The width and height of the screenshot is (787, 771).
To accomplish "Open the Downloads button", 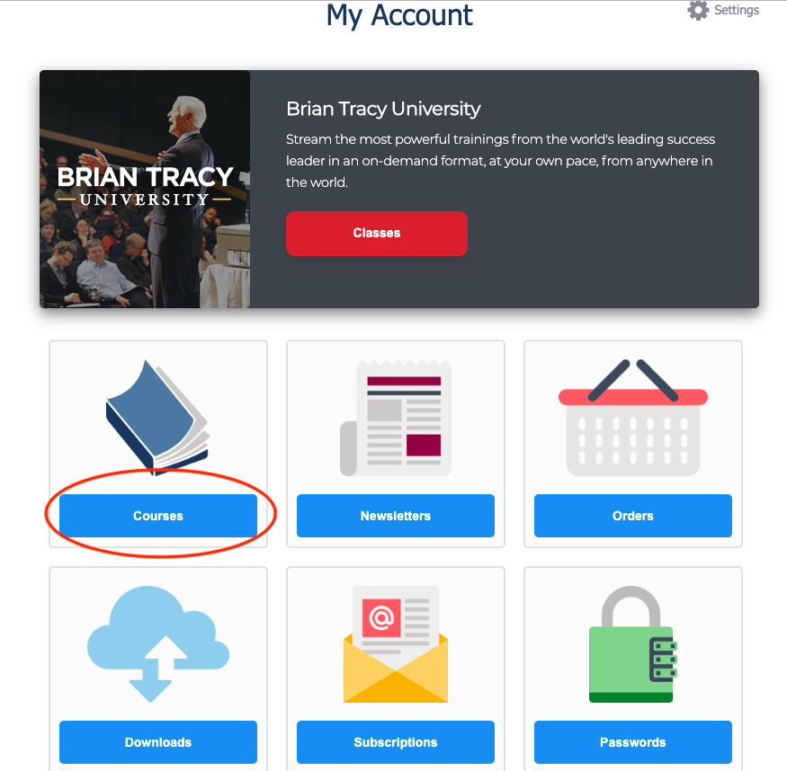I will coord(158,742).
